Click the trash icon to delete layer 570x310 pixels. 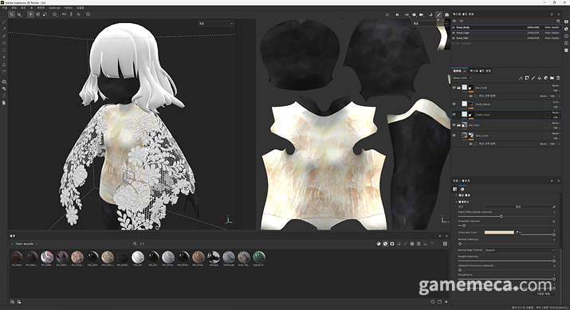click(x=558, y=78)
